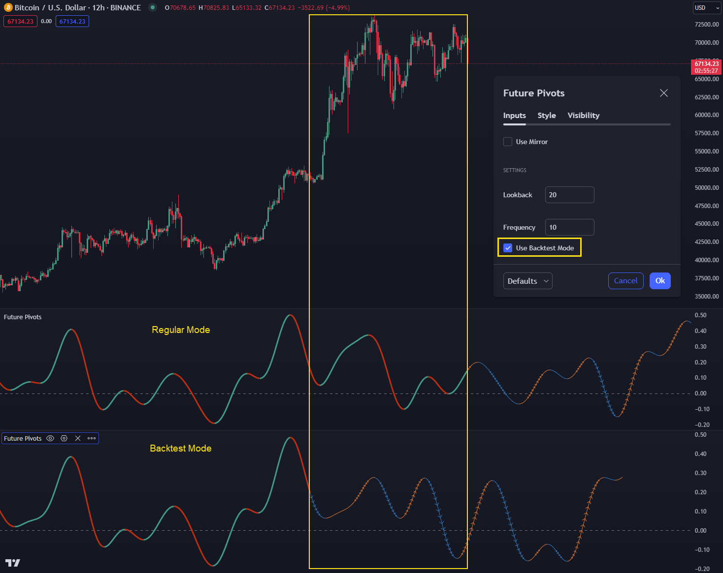The height and width of the screenshot is (573, 723).
Task: Open the Visibility tab in Future Pivots settings
Action: [x=583, y=115]
